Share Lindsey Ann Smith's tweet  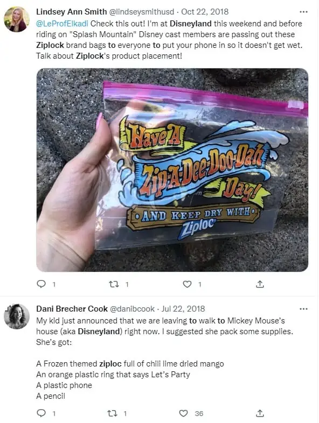point(260,284)
